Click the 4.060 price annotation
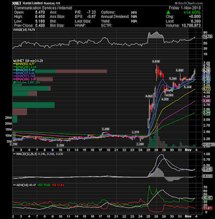The image size is (215, 219). point(149,96)
